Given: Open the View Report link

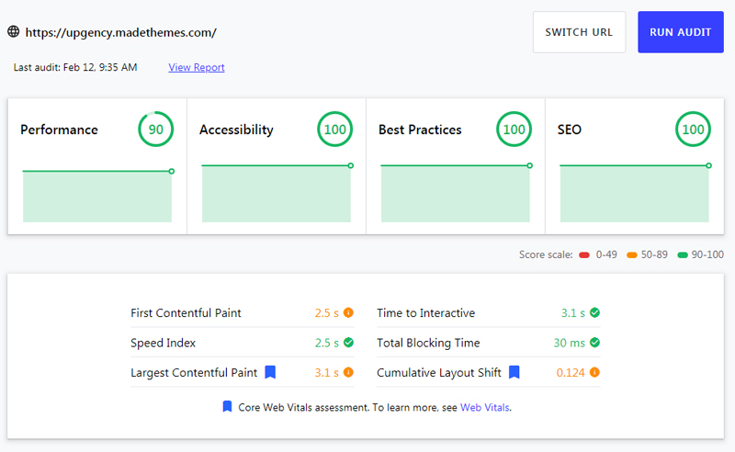Looking at the screenshot, I should coord(197,67).
